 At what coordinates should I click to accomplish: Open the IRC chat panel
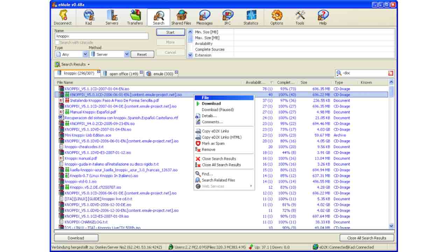click(227, 17)
